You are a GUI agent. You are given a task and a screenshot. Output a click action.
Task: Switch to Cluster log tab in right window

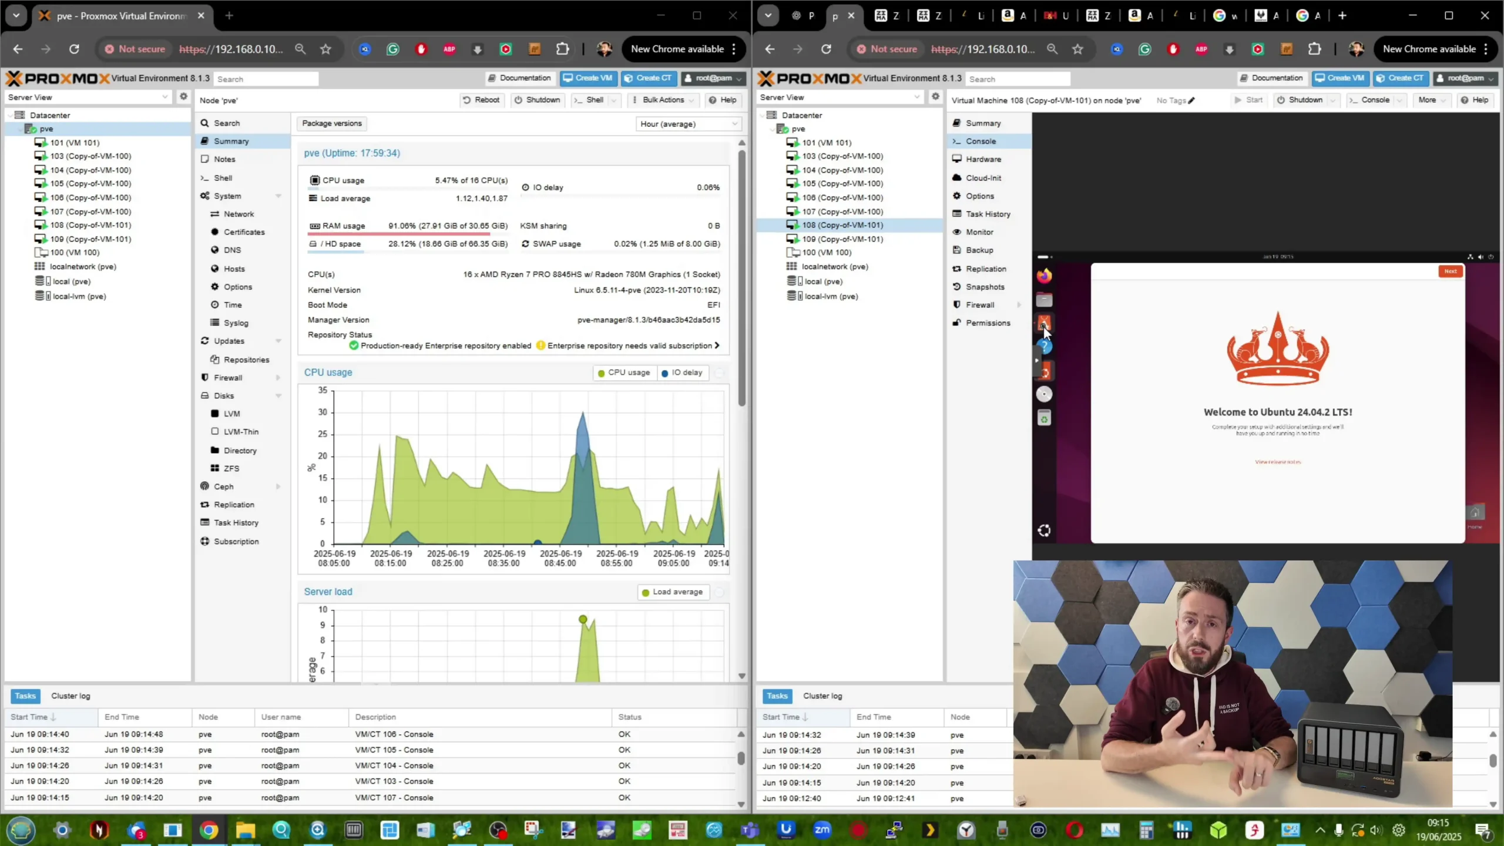[x=822, y=696]
